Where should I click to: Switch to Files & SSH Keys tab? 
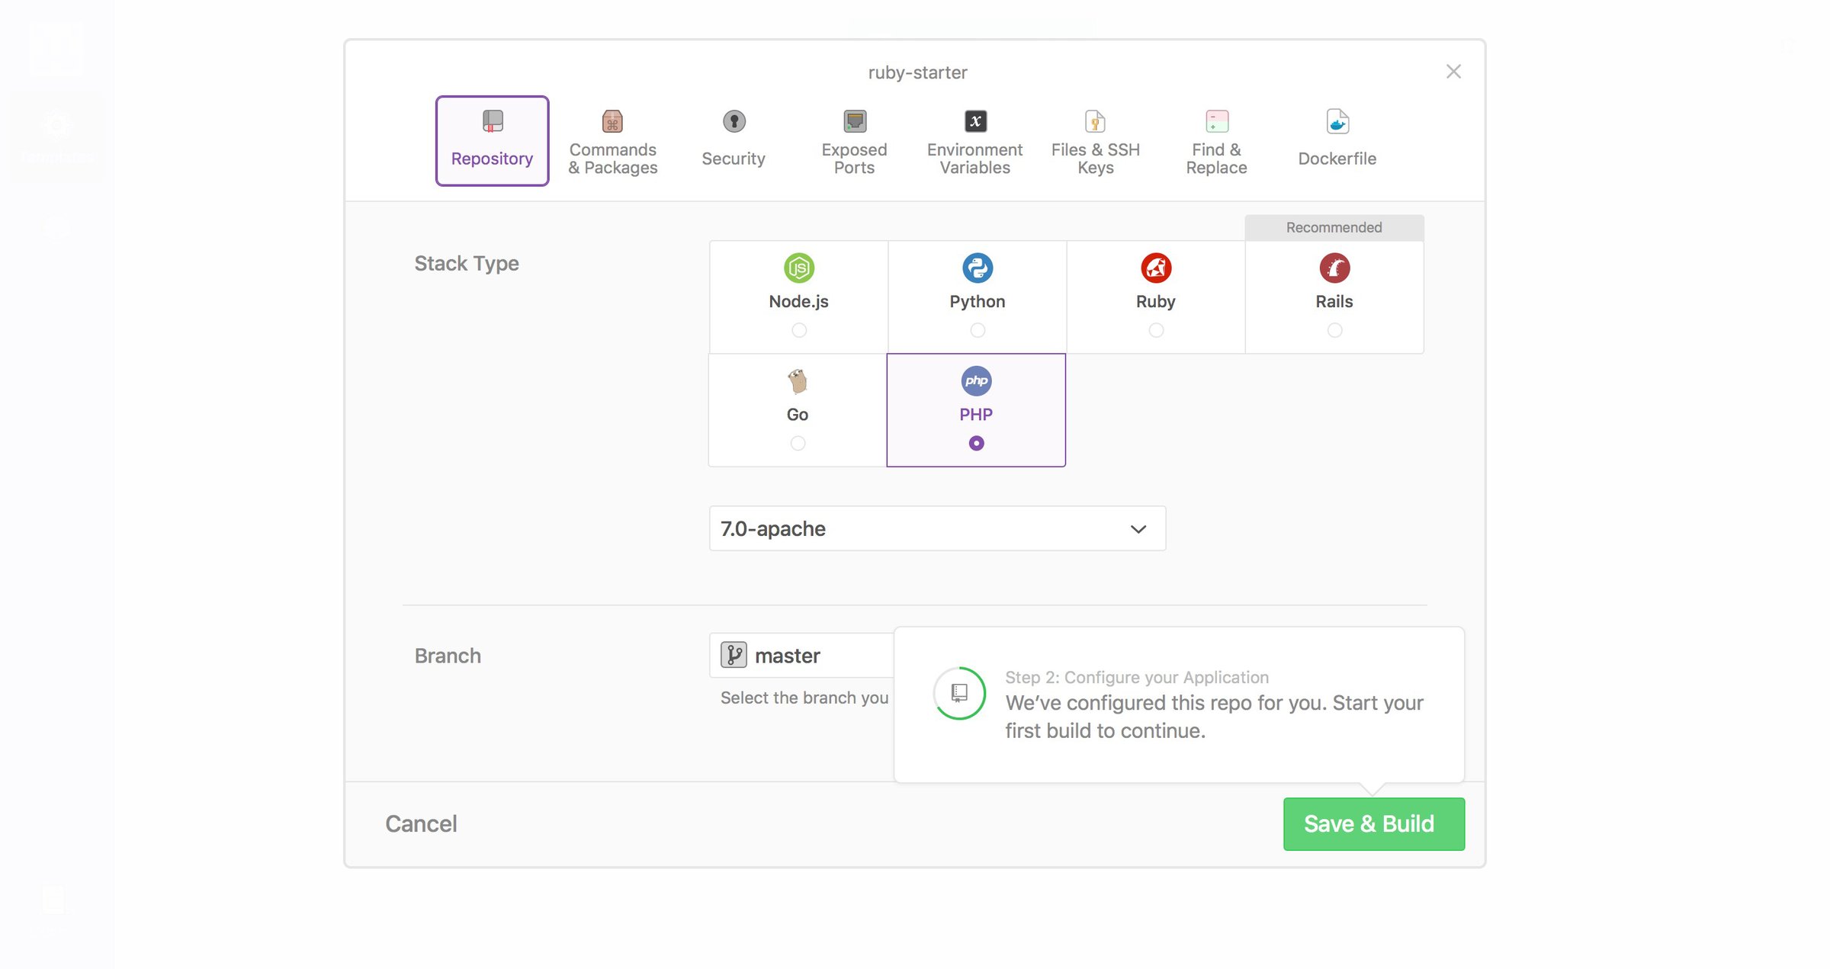tap(1096, 141)
